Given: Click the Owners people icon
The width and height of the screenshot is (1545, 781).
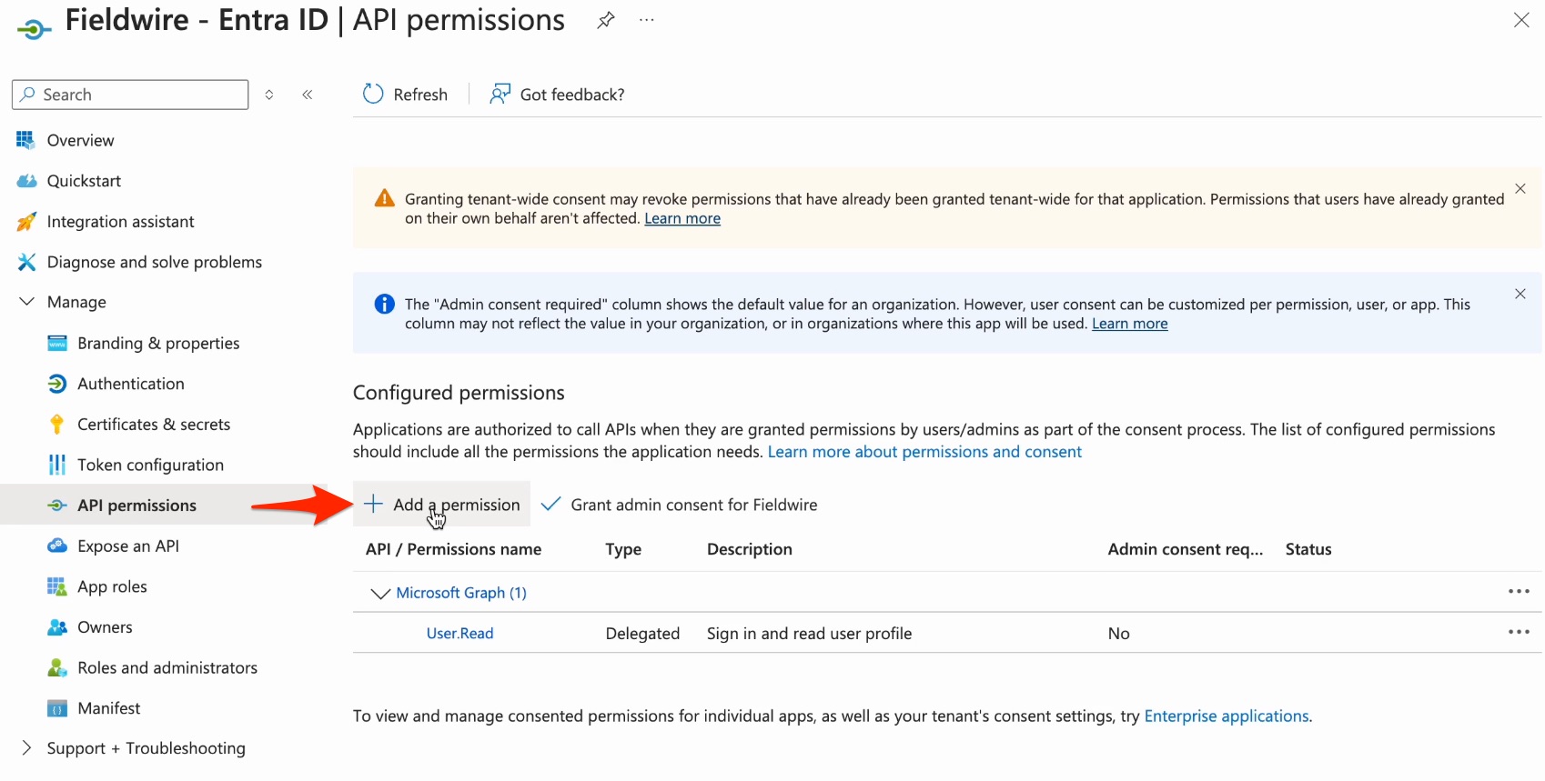Looking at the screenshot, I should click(57, 627).
